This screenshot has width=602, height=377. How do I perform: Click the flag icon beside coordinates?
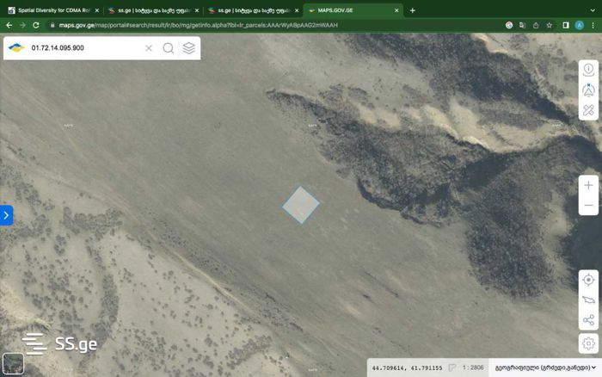pyautogui.click(x=452, y=368)
